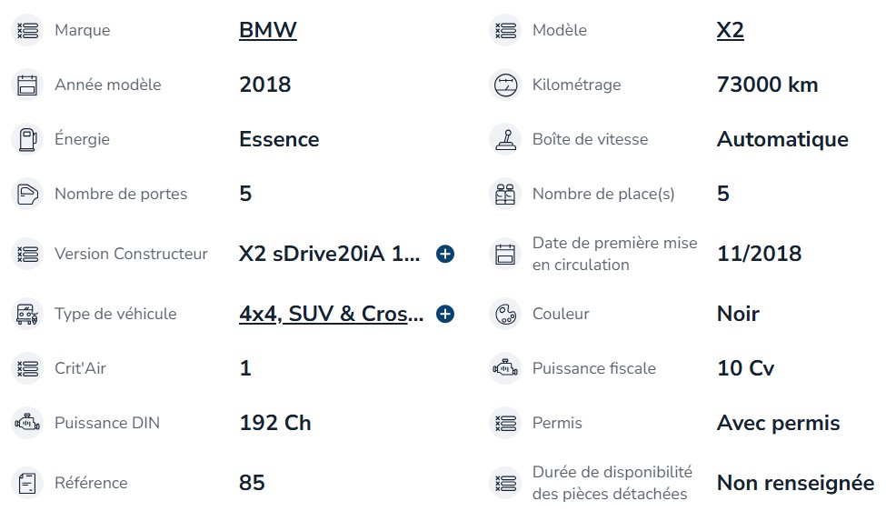Click the calendar icon beside Année modèle
The image size is (886, 521).
click(27, 85)
